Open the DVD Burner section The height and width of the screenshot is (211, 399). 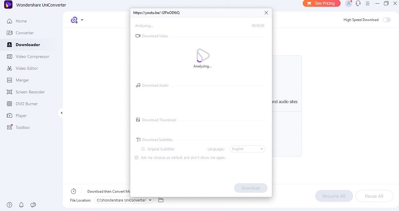22,104
